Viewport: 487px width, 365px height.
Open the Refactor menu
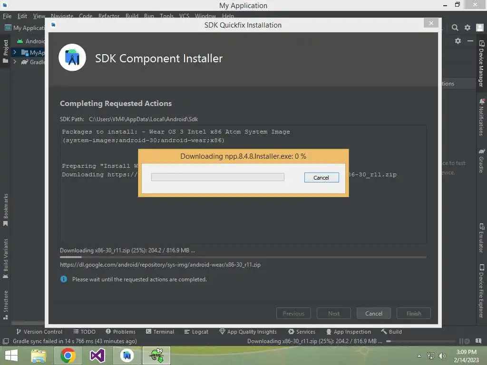click(x=109, y=16)
